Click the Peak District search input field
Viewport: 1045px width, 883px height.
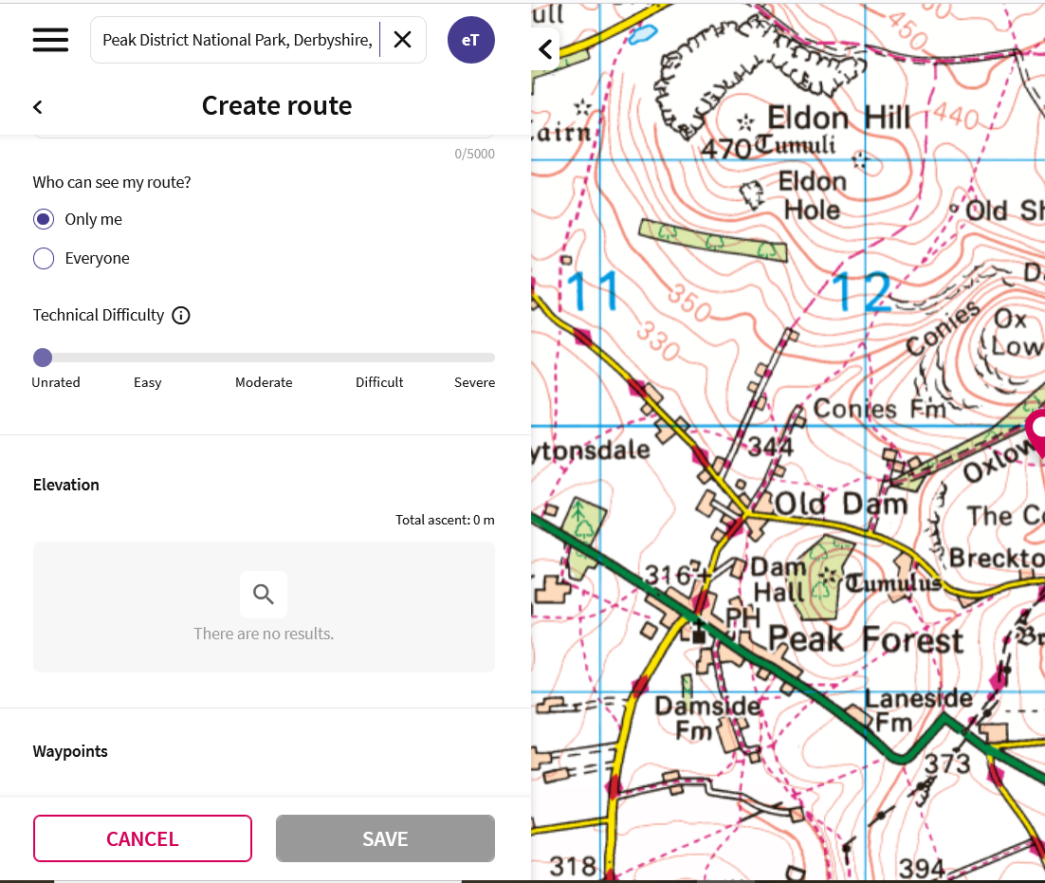237,40
